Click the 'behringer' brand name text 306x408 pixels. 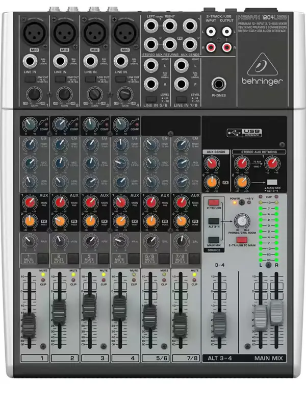tap(262, 82)
